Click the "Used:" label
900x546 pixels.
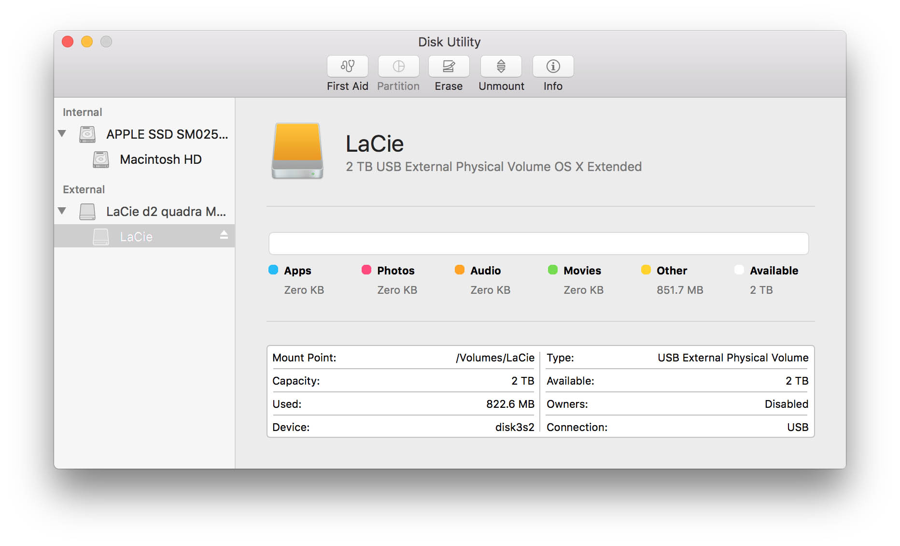287,404
